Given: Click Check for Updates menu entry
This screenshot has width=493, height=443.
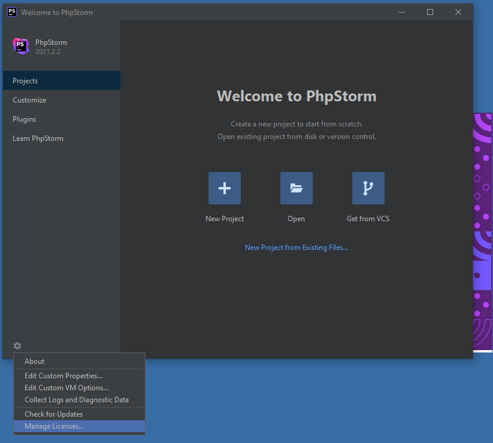Looking at the screenshot, I should click(x=79, y=414).
